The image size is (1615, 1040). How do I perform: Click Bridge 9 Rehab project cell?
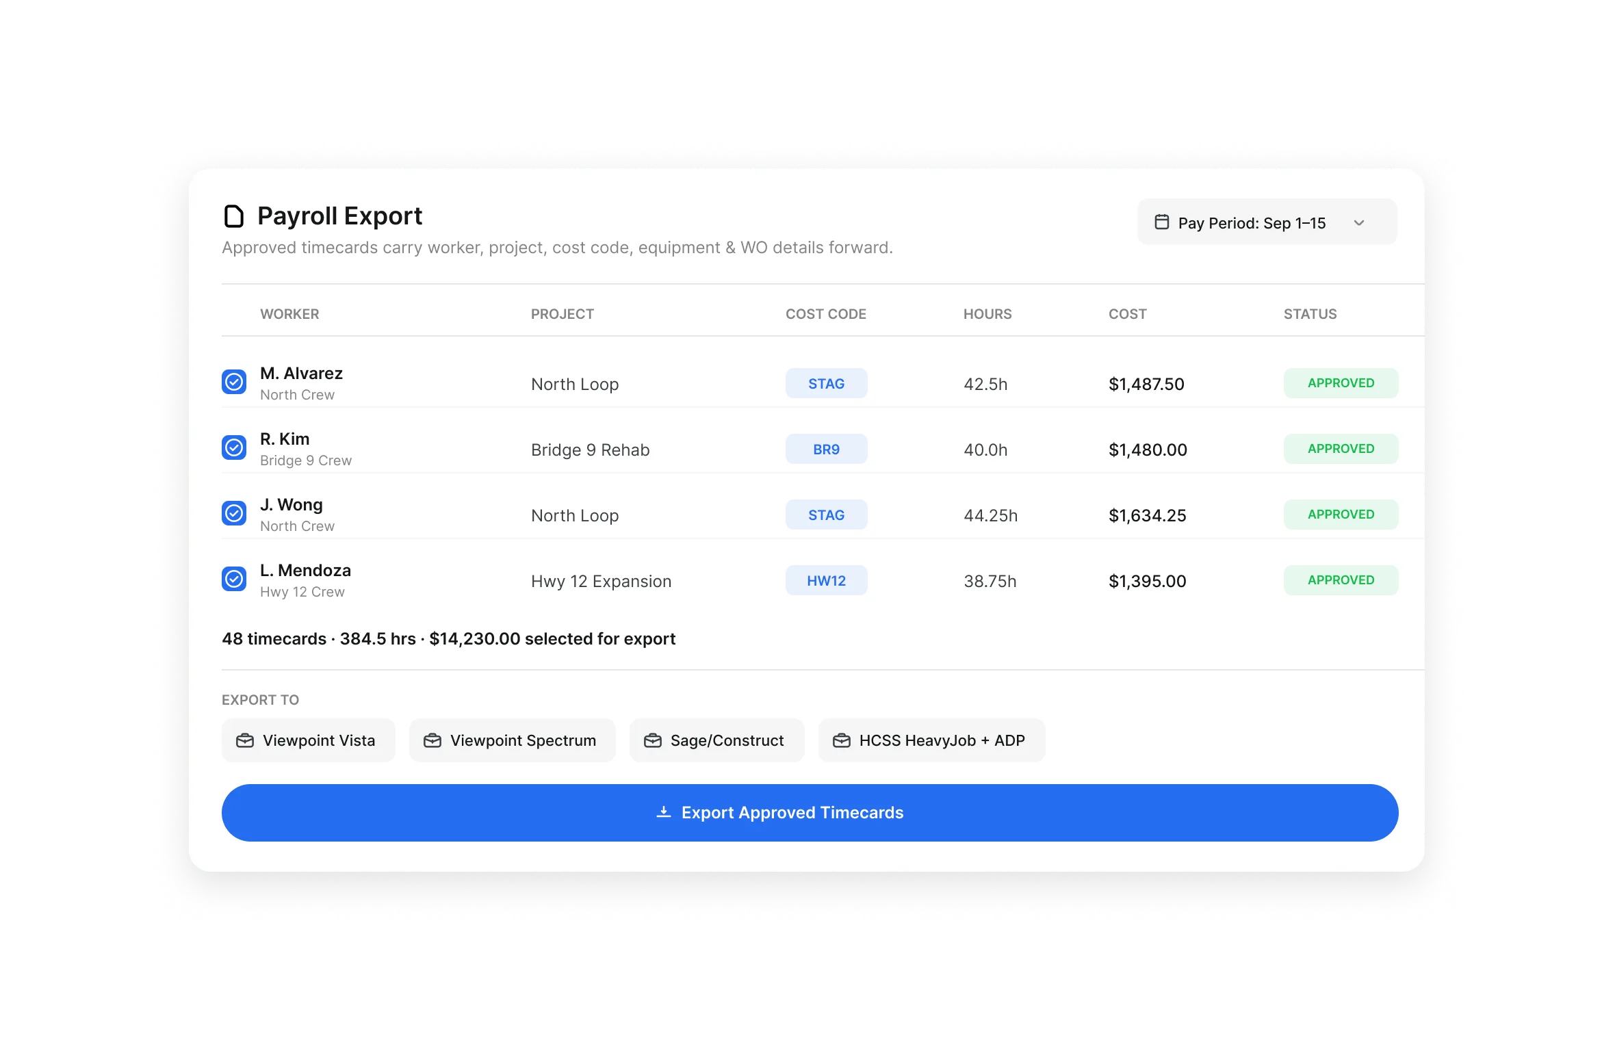pos(591,450)
